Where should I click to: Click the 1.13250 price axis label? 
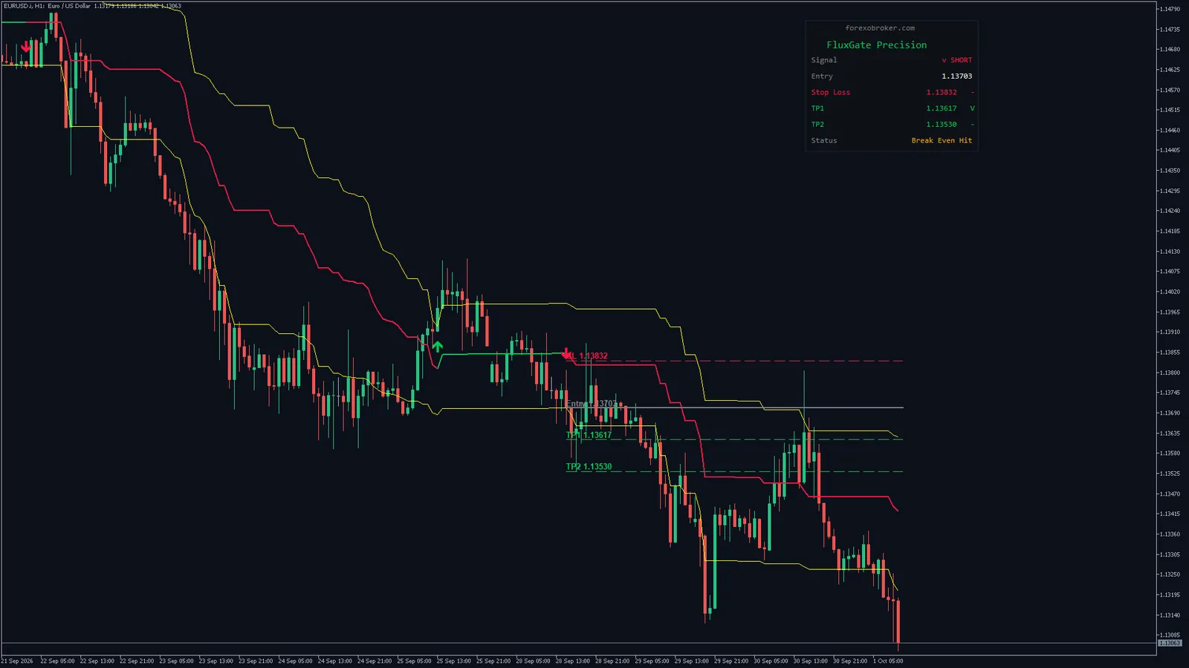1170,574
